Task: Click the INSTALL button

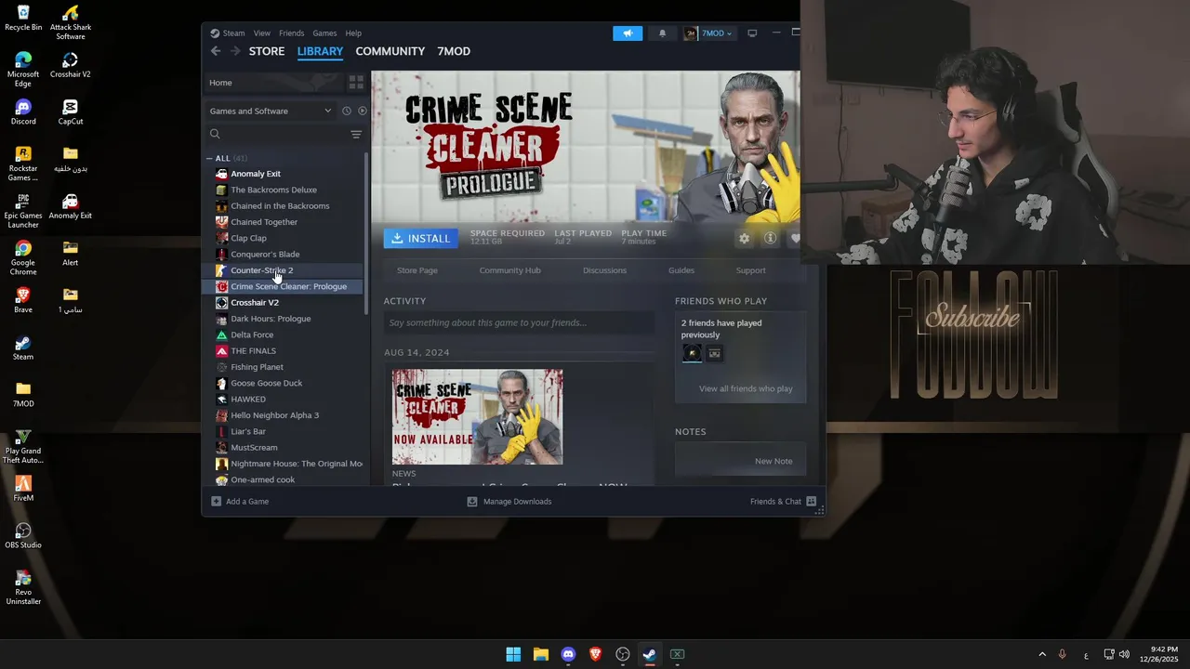Action: (421, 239)
